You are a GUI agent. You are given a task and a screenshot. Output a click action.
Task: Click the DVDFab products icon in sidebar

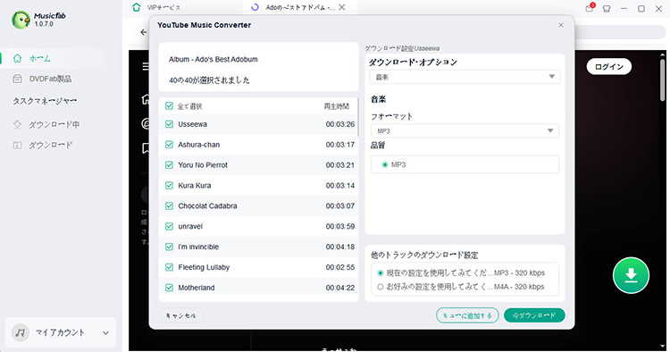[17, 79]
